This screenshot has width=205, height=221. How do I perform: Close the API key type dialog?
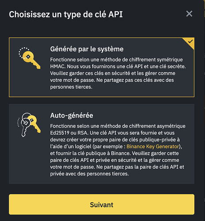(189, 14)
